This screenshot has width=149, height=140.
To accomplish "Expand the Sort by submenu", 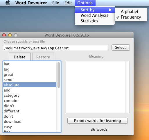I will [x=95, y=10].
